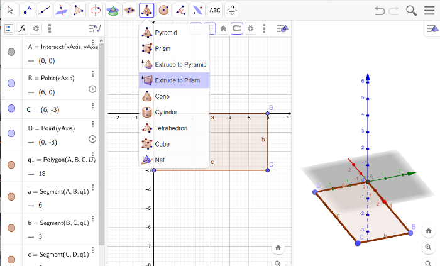Screen dimensions: 440x266
Task: Click the Pyramid tool group icon in toolbar
Action: pyautogui.click(x=146, y=11)
